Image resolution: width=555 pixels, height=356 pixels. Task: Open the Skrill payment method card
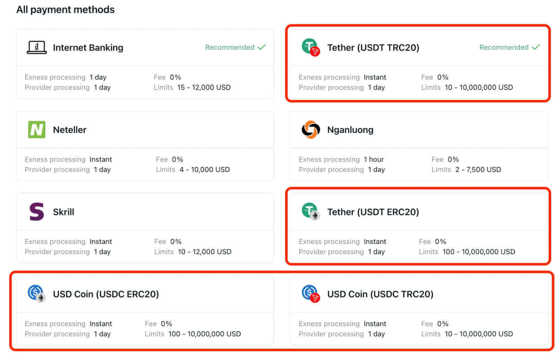click(x=145, y=227)
